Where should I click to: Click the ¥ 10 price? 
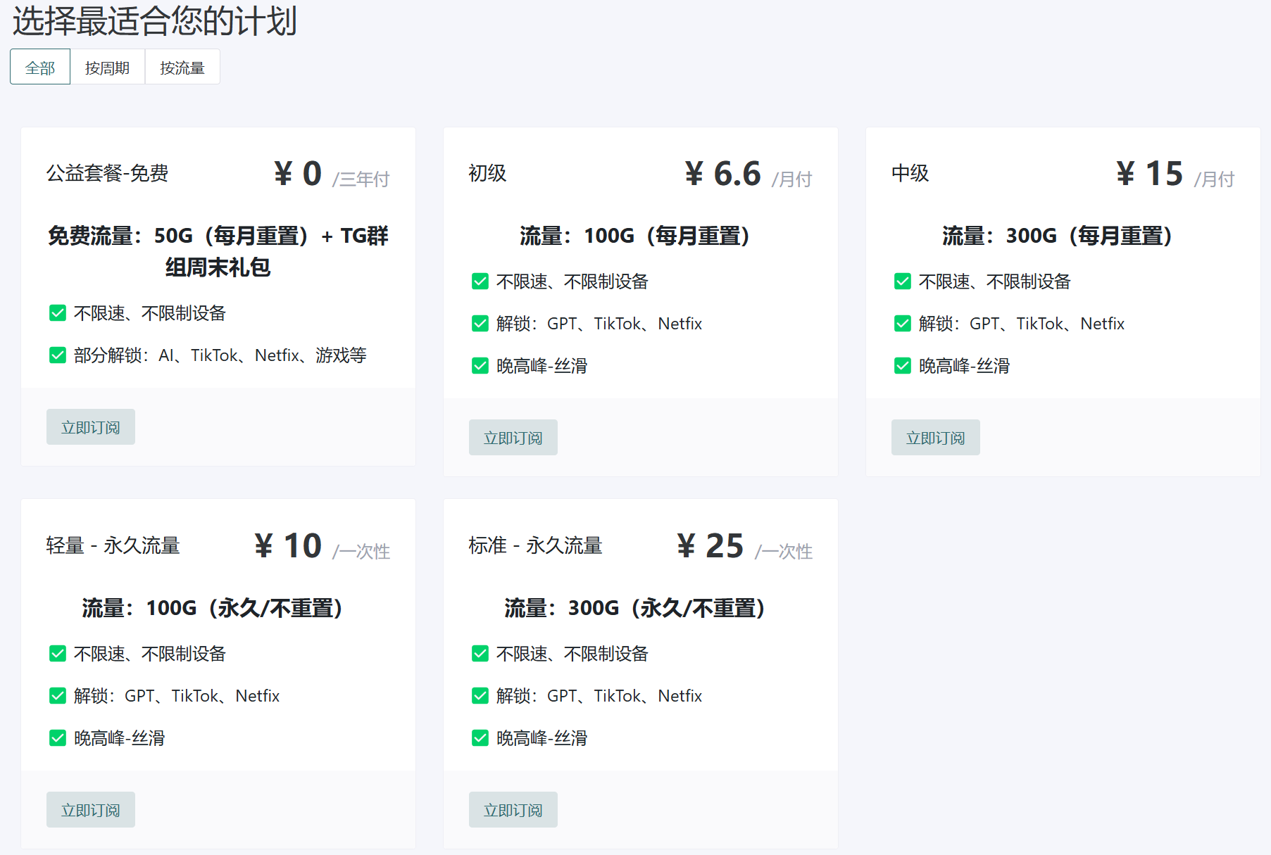point(288,546)
